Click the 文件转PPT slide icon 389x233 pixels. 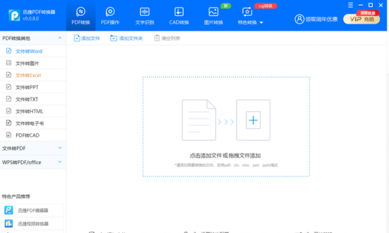click(9, 87)
